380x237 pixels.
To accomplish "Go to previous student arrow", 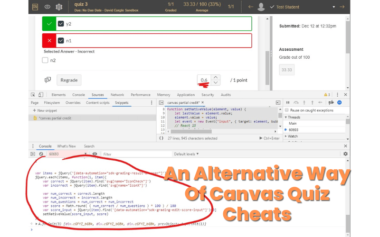I will 251,7.
